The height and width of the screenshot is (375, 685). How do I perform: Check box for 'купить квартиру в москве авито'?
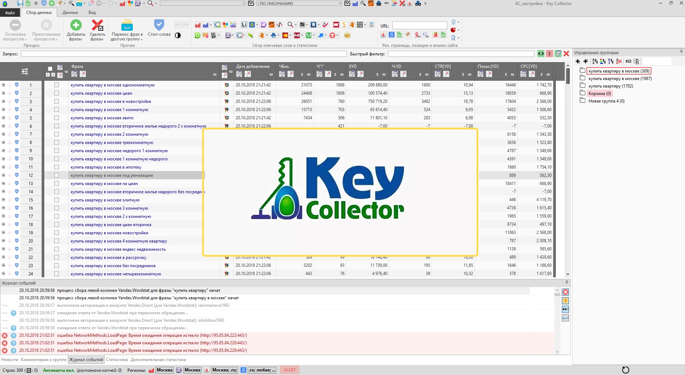tap(56, 118)
